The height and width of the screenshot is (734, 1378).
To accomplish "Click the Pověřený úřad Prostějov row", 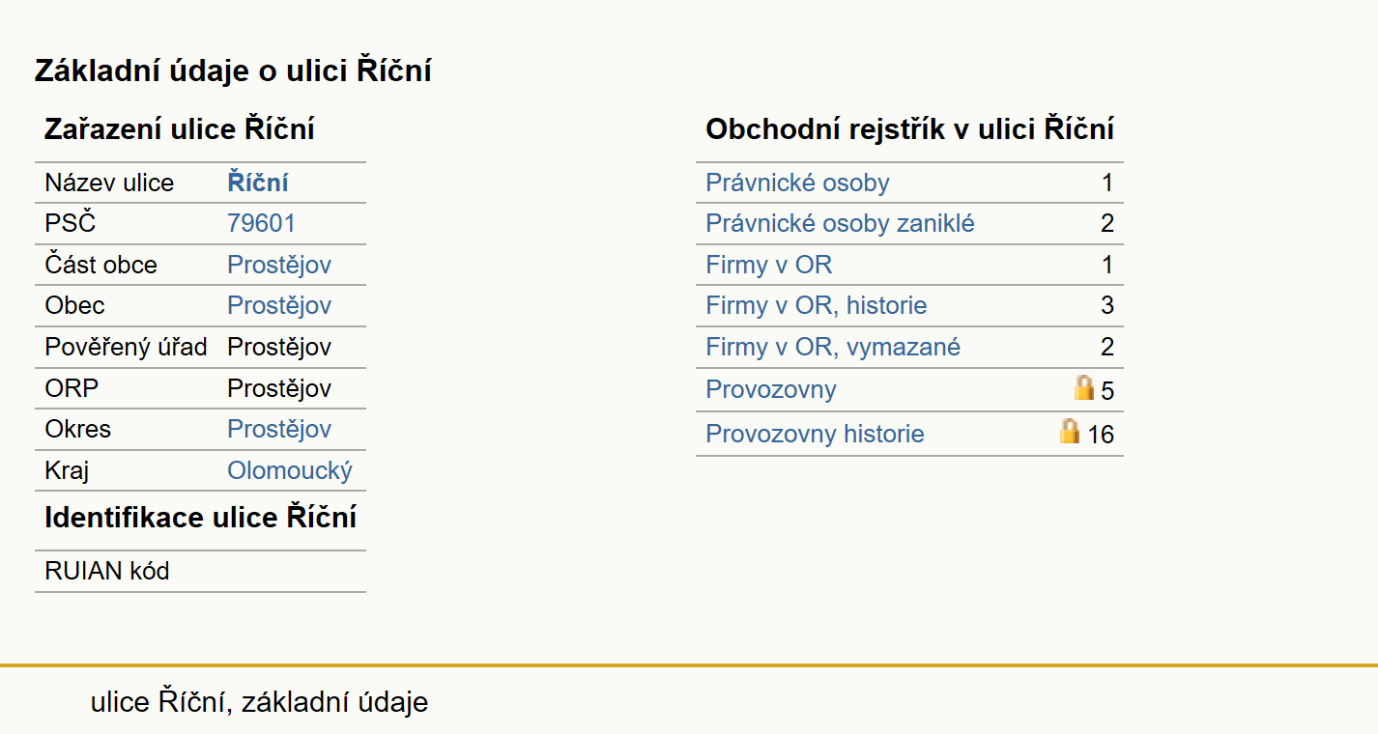I will coord(200,347).
